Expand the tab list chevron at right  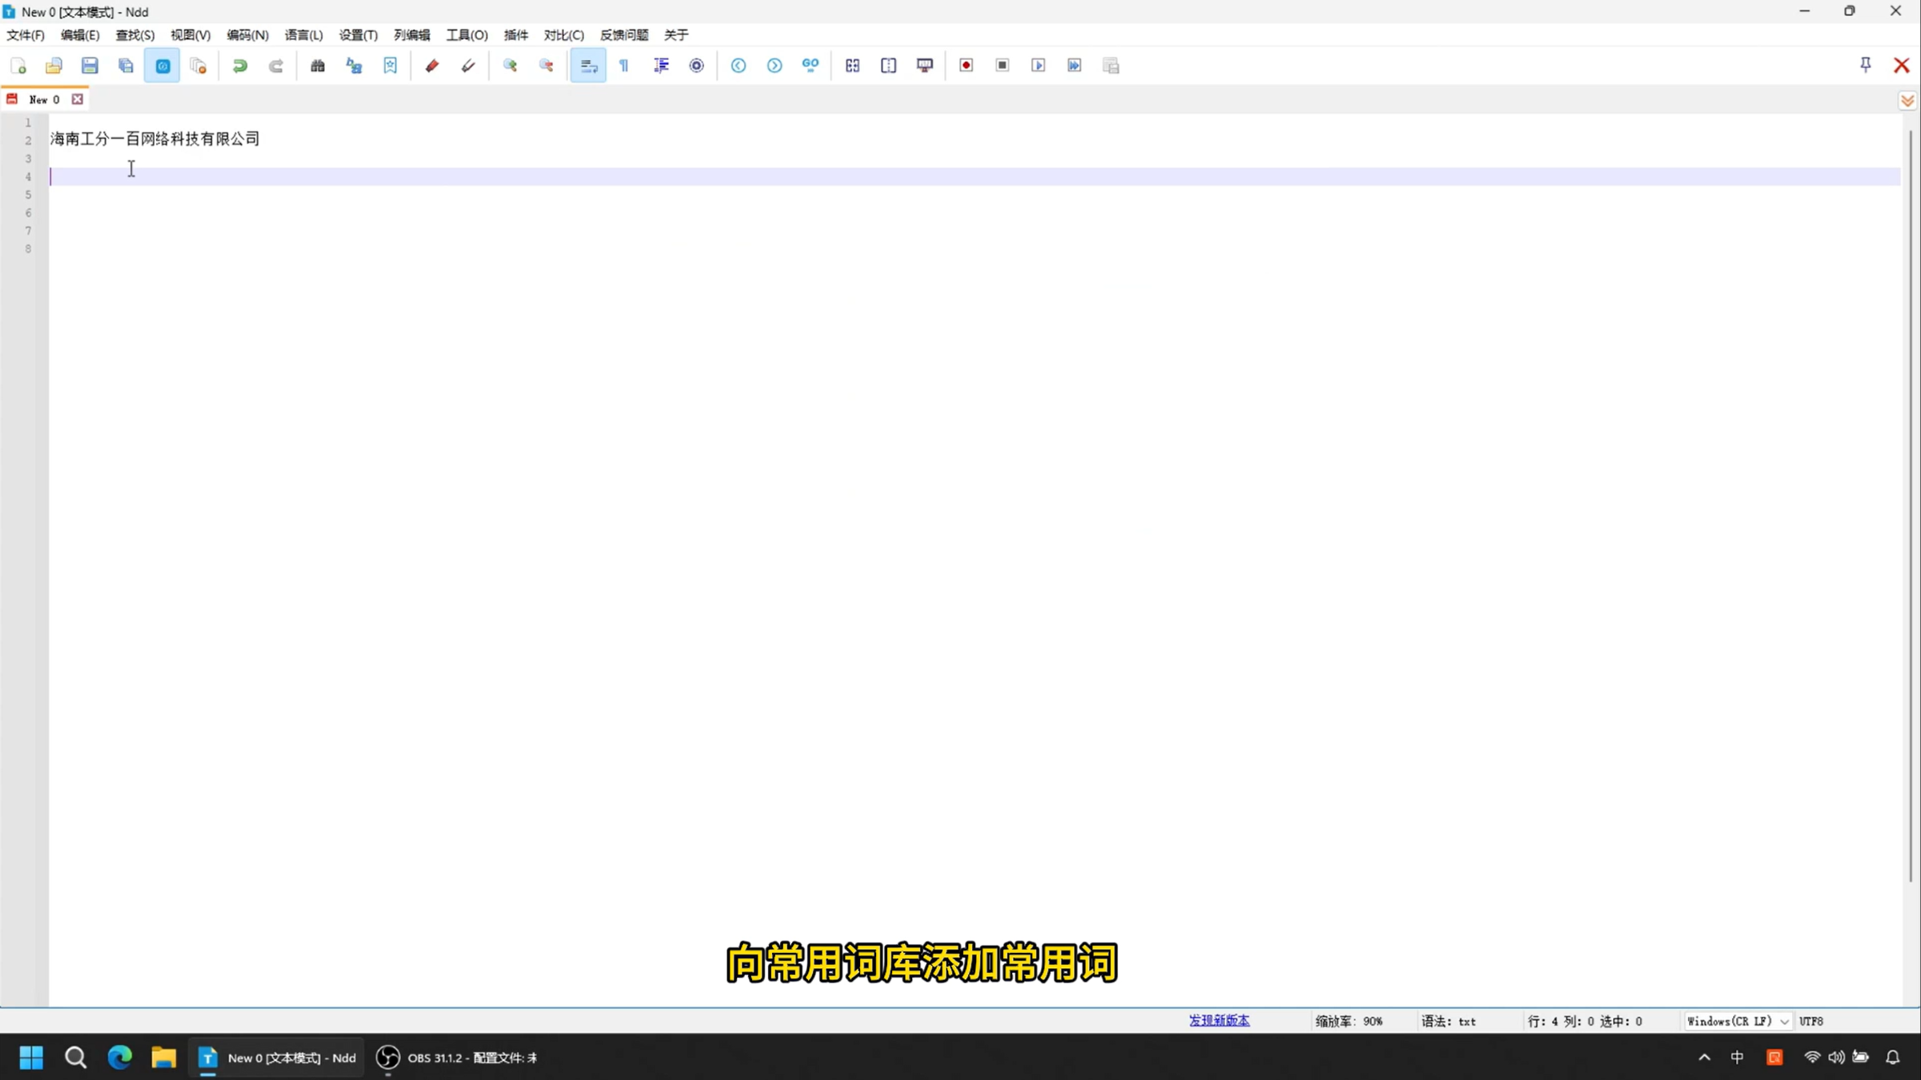[x=1907, y=101]
